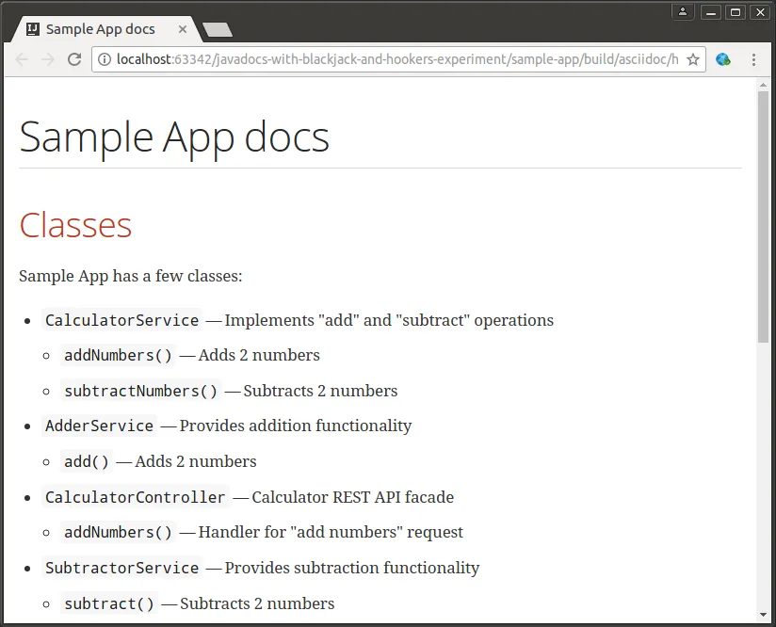The width and height of the screenshot is (776, 627).
Task: Focus the localhost URL address bar
Action: coord(396,59)
